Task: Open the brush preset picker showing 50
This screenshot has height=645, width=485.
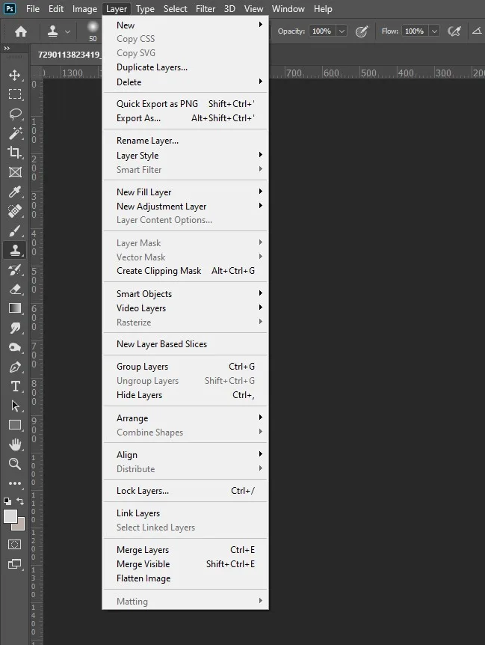Action: pyautogui.click(x=93, y=31)
